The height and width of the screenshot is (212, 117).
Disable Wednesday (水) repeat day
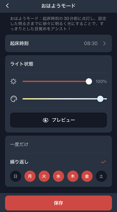pos(58,176)
